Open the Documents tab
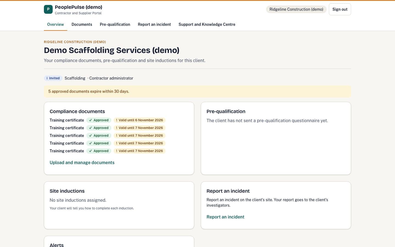 coord(82,24)
